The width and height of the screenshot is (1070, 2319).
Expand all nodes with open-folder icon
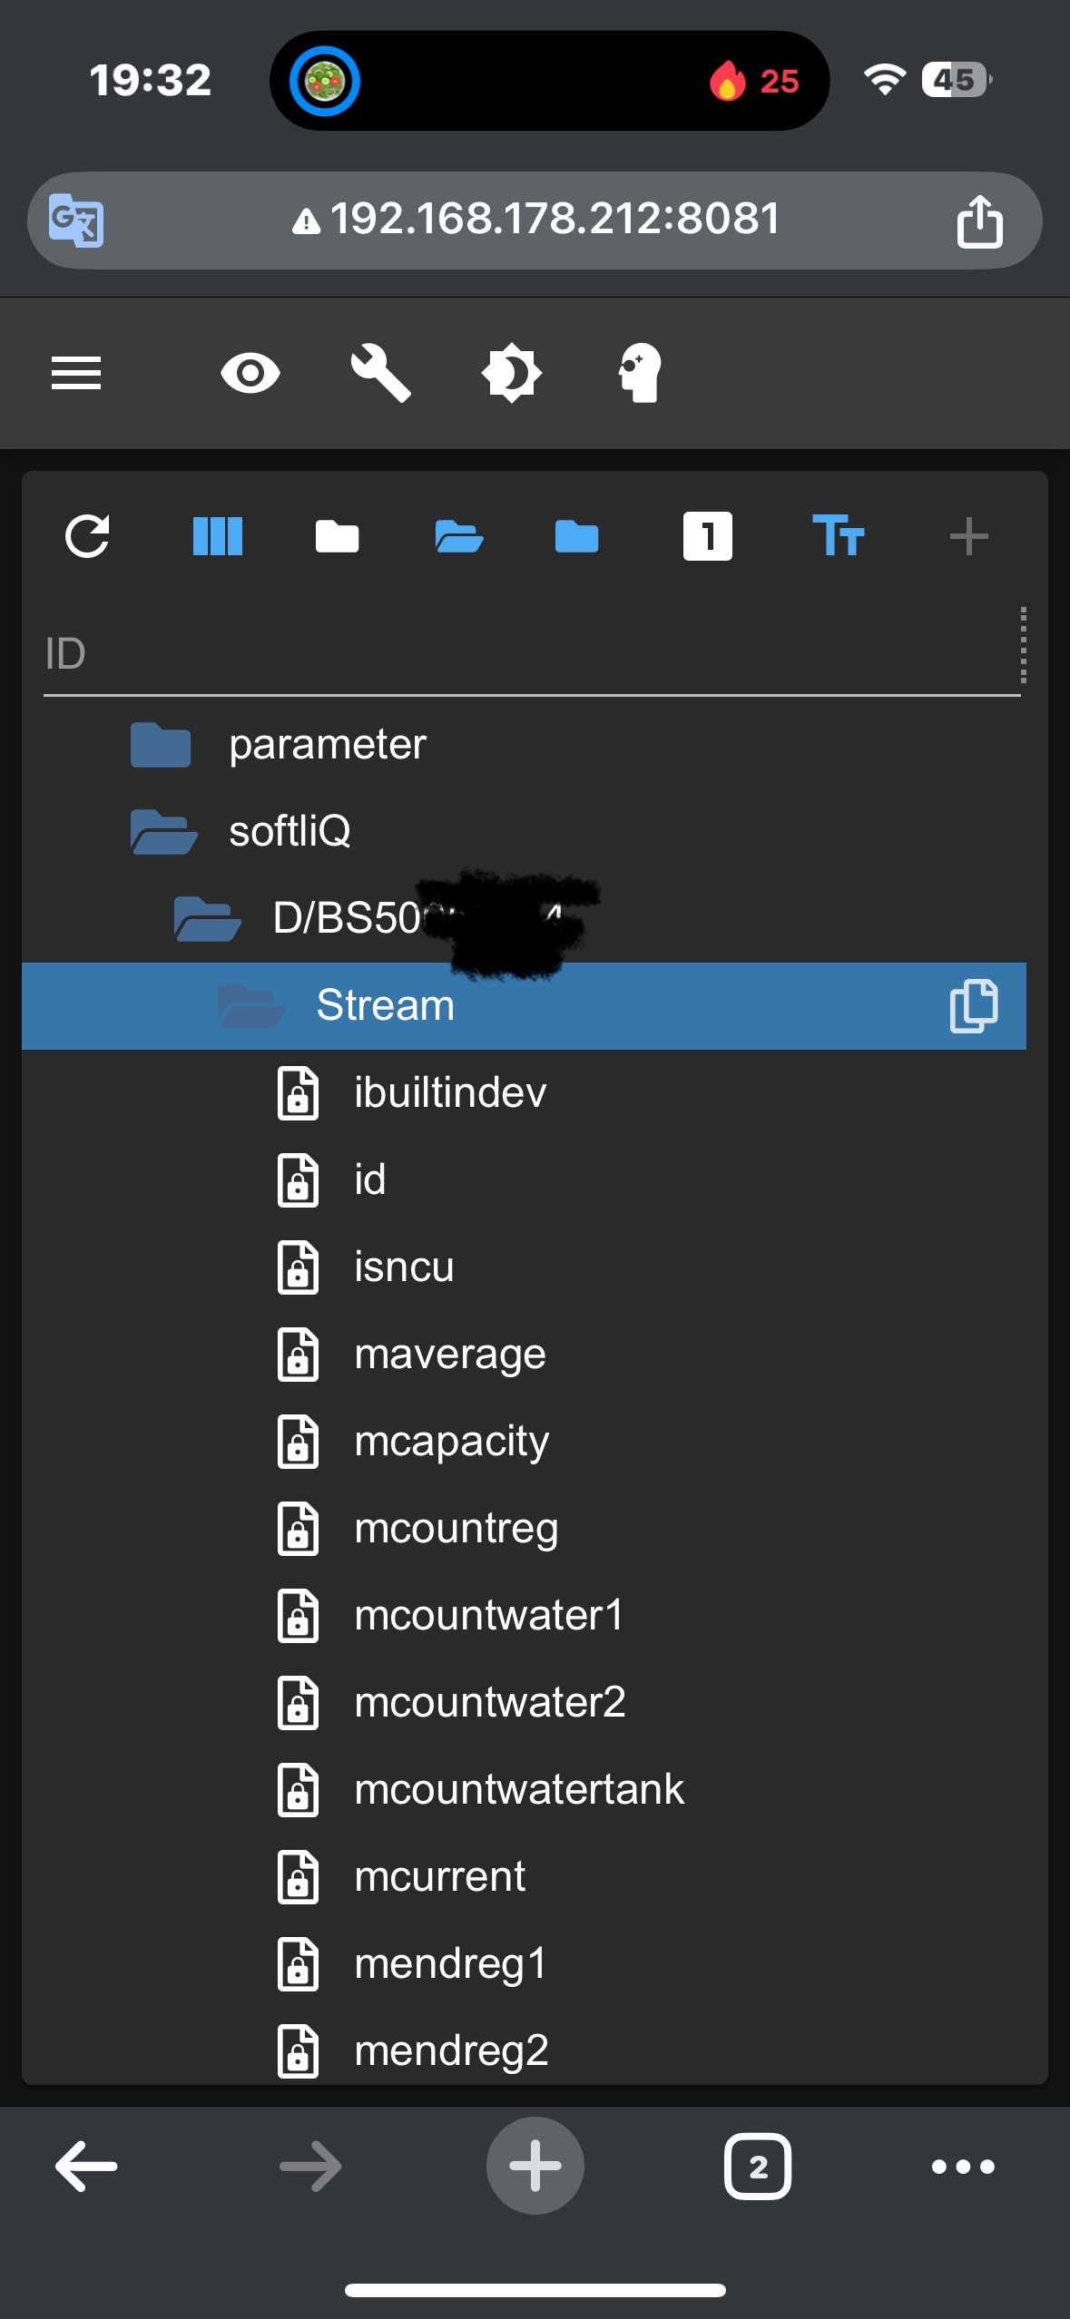[x=458, y=536]
